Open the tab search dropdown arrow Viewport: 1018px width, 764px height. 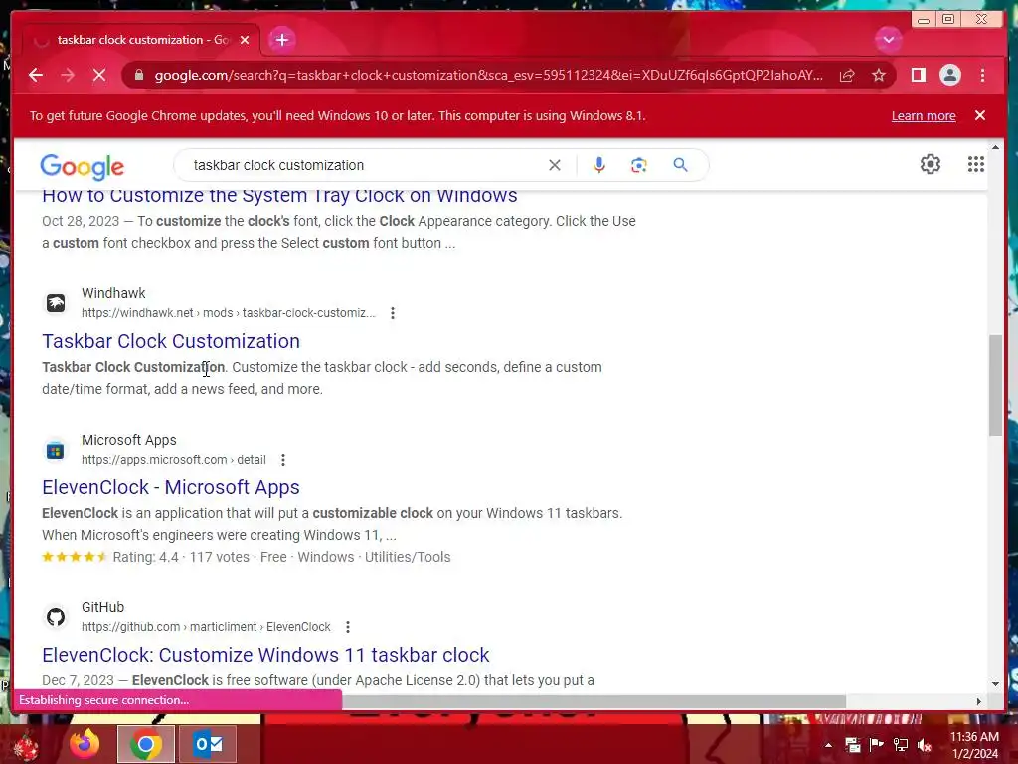(x=888, y=40)
